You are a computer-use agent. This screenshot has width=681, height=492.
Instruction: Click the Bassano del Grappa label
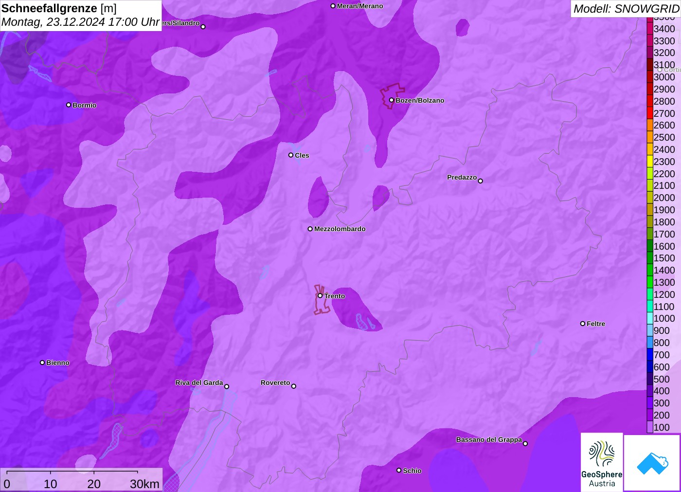pos(489,439)
